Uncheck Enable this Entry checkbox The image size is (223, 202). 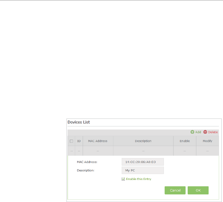coord(123,179)
